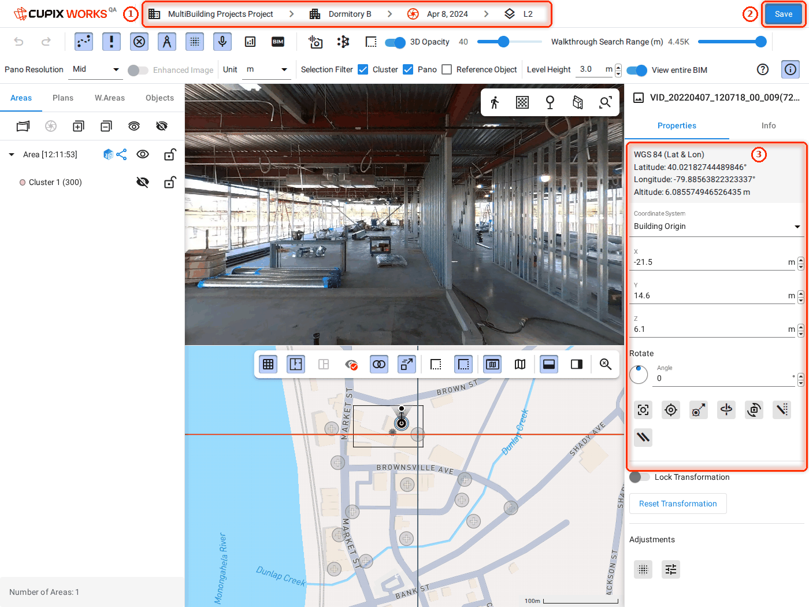
Task: Toggle visibility eye for Area [12:11:53]
Action: pos(143,154)
